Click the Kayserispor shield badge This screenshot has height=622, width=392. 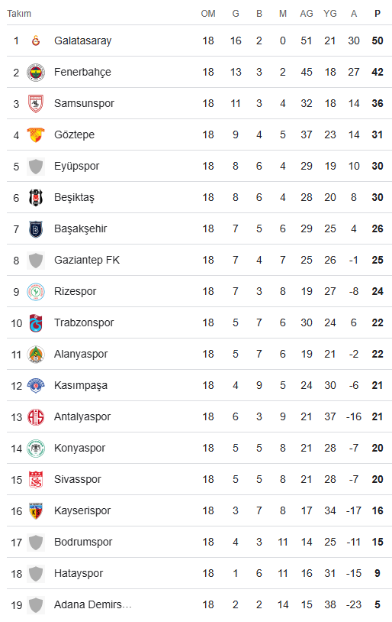(36, 511)
